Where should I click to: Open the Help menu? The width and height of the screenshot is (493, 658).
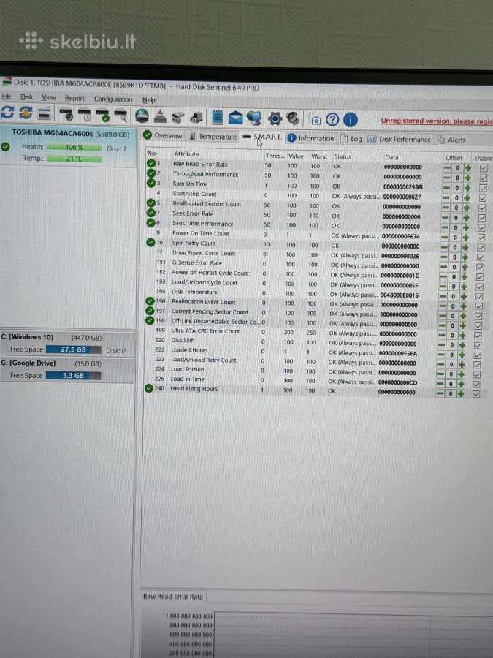click(149, 100)
